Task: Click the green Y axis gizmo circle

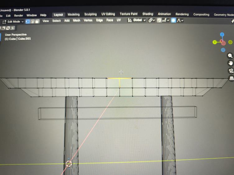Action: (x=214, y=42)
